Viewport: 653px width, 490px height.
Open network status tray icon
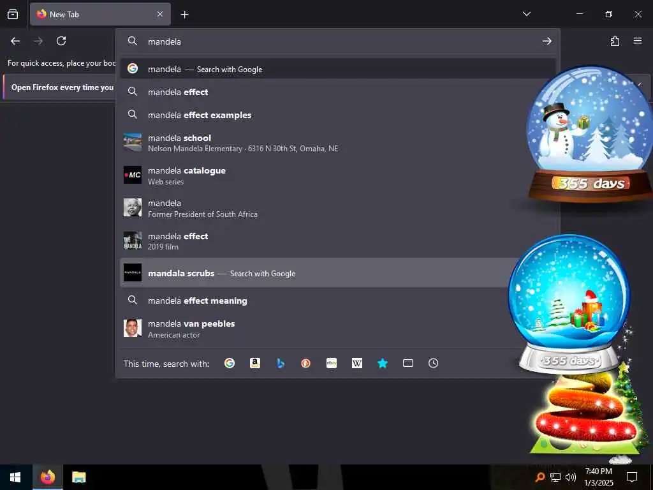click(555, 477)
